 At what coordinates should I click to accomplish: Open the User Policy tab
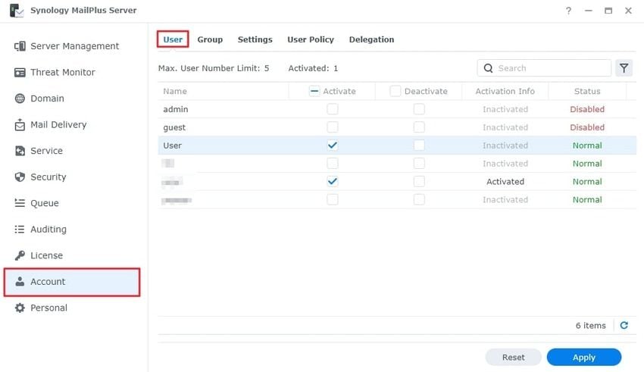tap(311, 39)
